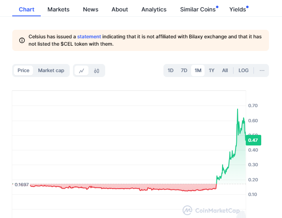The image size is (282, 218).
Task: Select the Price toggle
Action: pyautogui.click(x=23, y=70)
